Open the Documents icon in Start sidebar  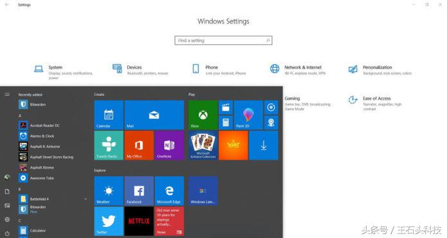pyautogui.click(x=7, y=192)
